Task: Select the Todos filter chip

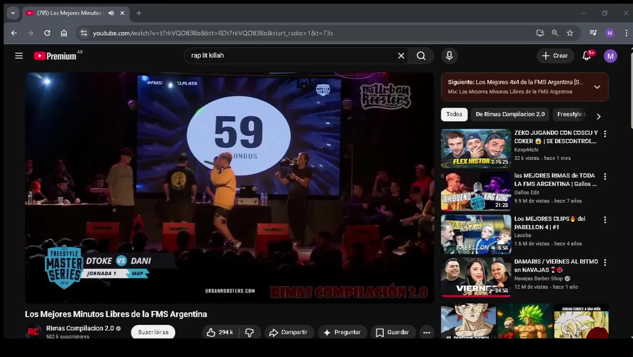Action: (454, 114)
